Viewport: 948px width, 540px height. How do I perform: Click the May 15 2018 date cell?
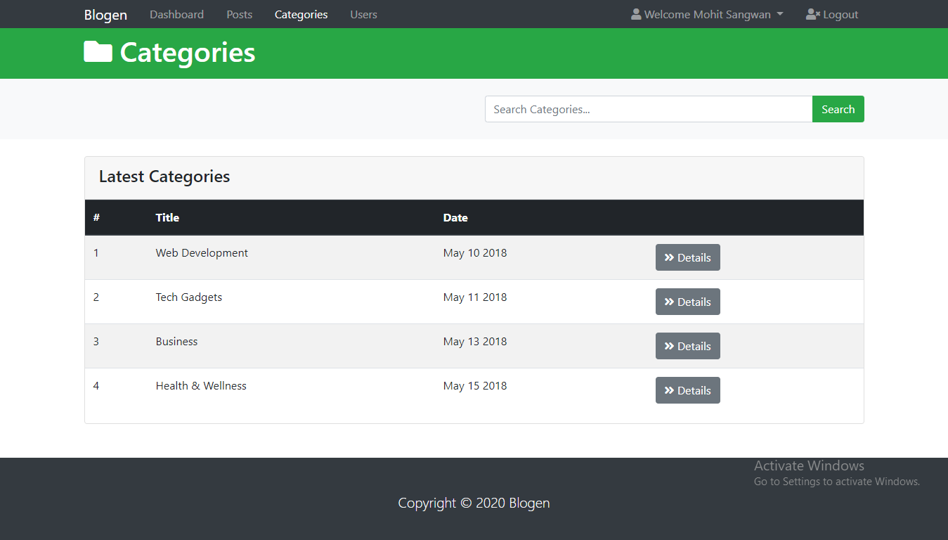point(475,385)
